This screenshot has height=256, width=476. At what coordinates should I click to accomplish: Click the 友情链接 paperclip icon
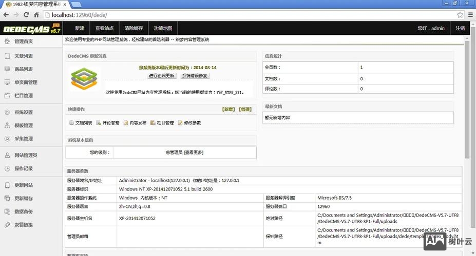tap(7, 225)
